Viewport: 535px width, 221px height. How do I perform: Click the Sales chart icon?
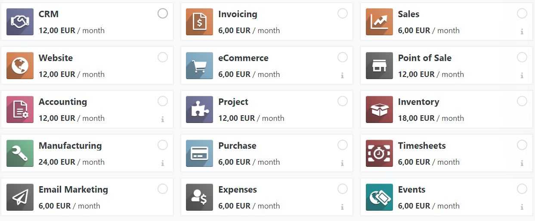[x=379, y=21]
